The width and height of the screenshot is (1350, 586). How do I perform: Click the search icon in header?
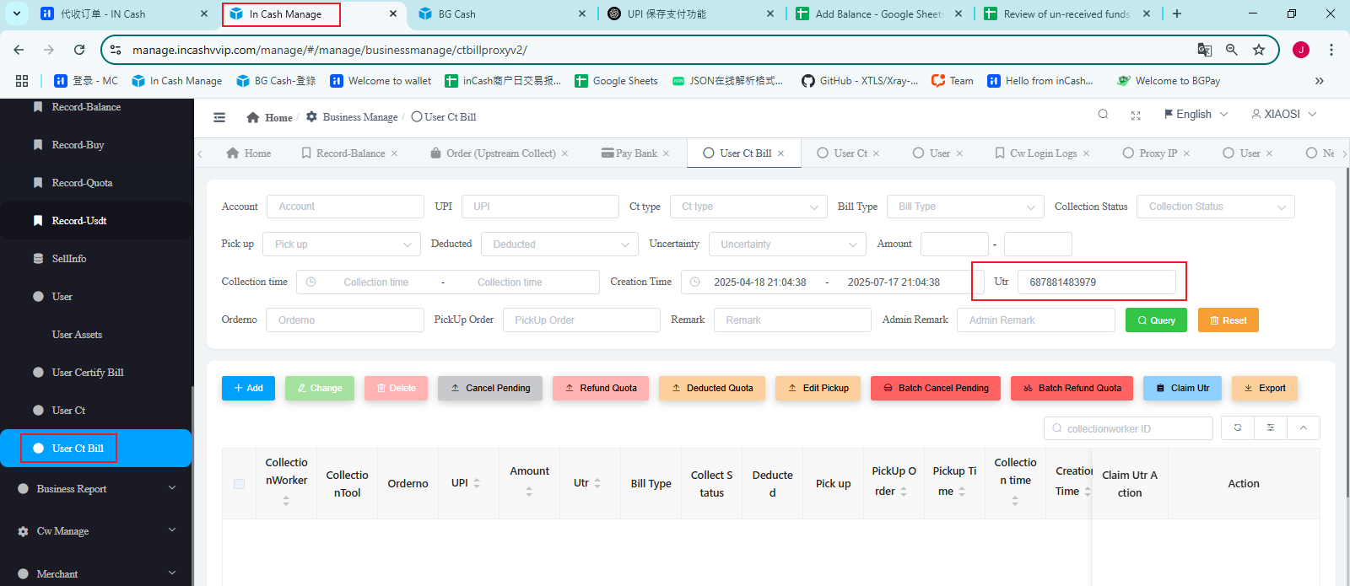(1103, 115)
